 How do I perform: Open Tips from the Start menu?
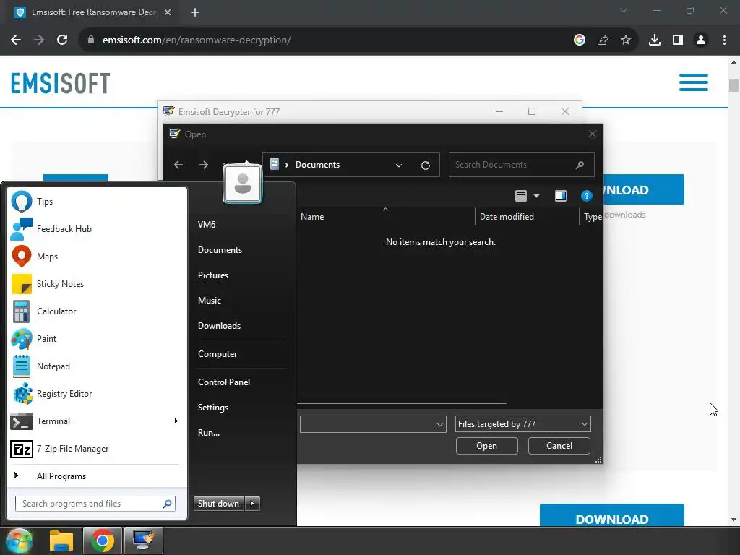(x=98, y=202)
